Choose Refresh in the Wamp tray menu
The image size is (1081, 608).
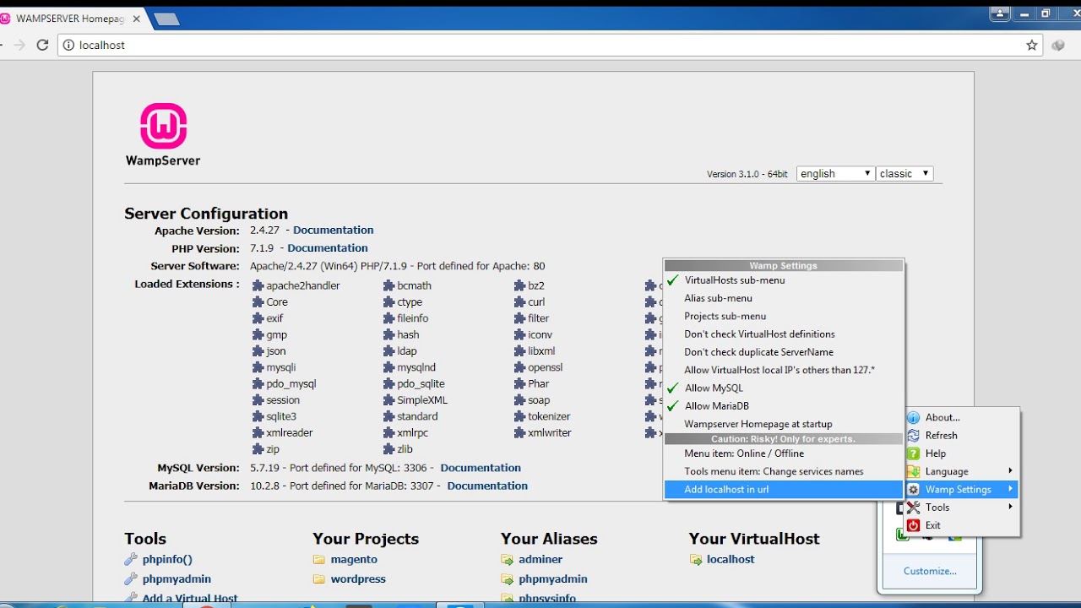click(x=962, y=435)
